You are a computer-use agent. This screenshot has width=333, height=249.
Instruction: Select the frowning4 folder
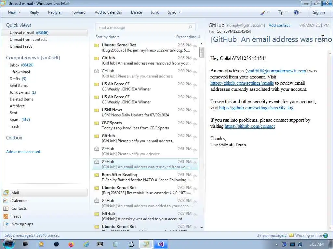(x=21, y=72)
